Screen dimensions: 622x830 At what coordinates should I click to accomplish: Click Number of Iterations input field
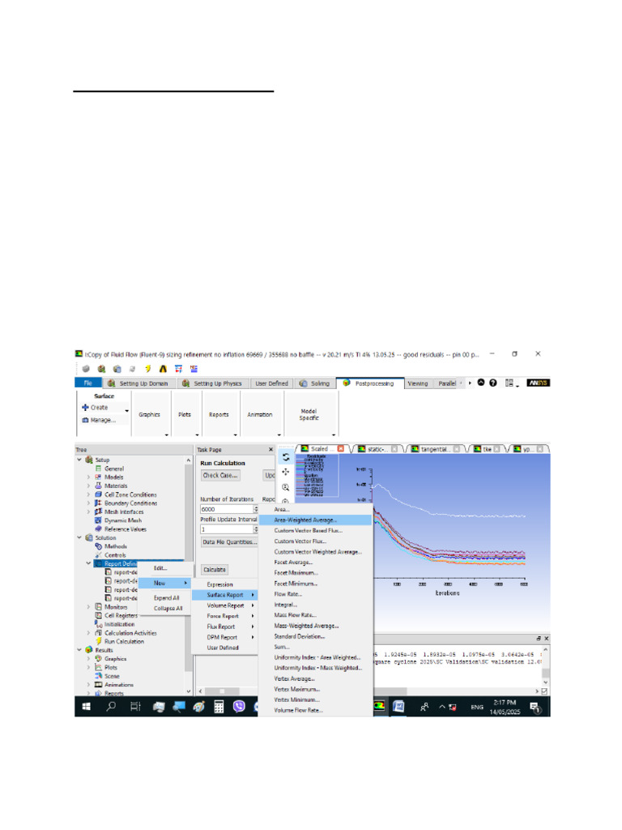tap(227, 509)
